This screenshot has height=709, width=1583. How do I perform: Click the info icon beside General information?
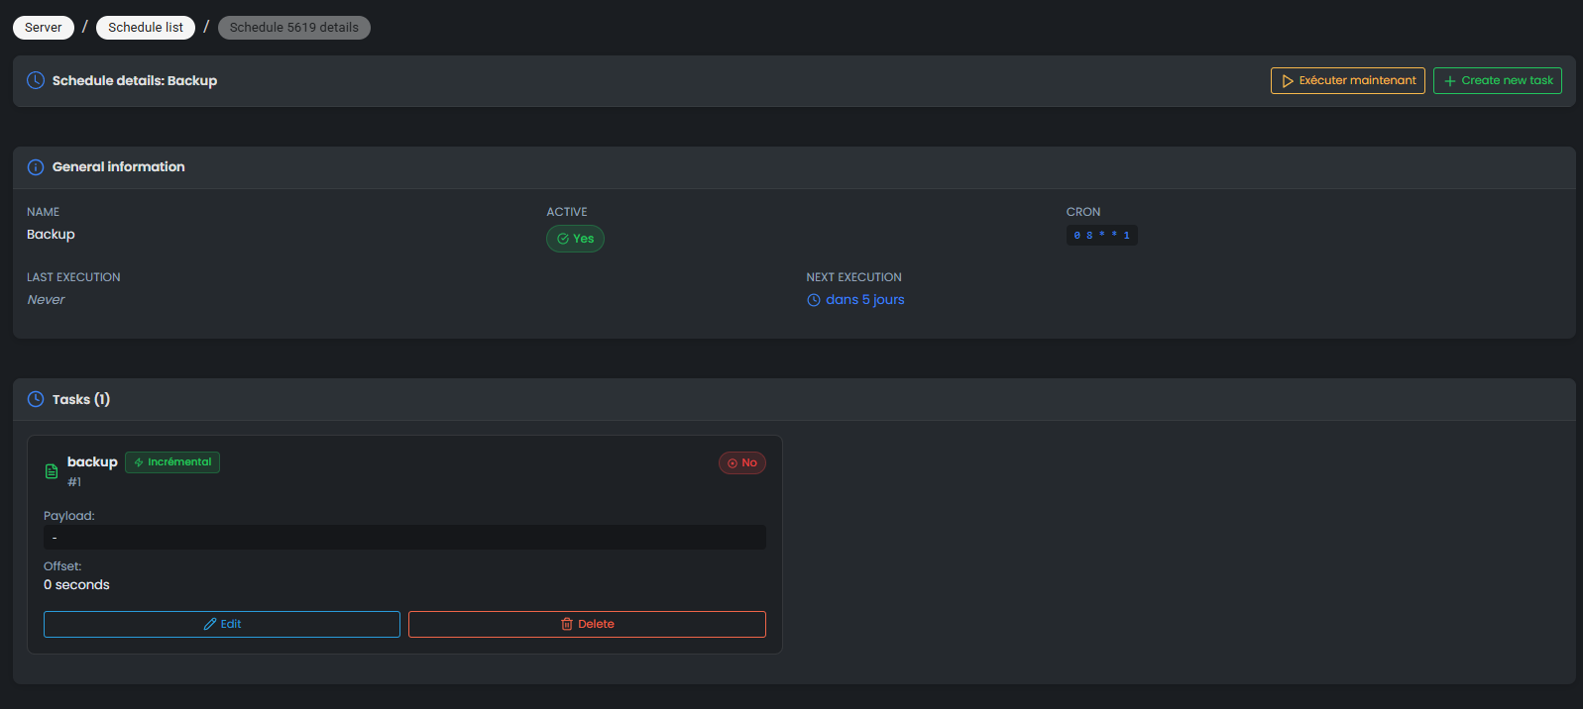click(x=36, y=167)
